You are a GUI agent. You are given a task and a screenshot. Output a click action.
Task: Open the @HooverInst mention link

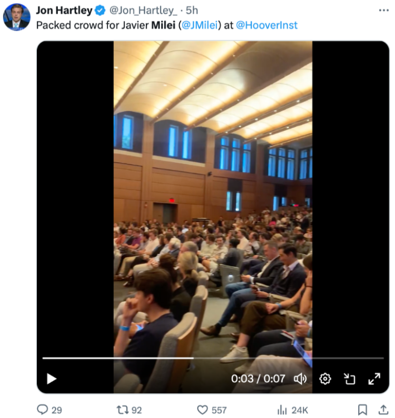[x=266, y=25]
